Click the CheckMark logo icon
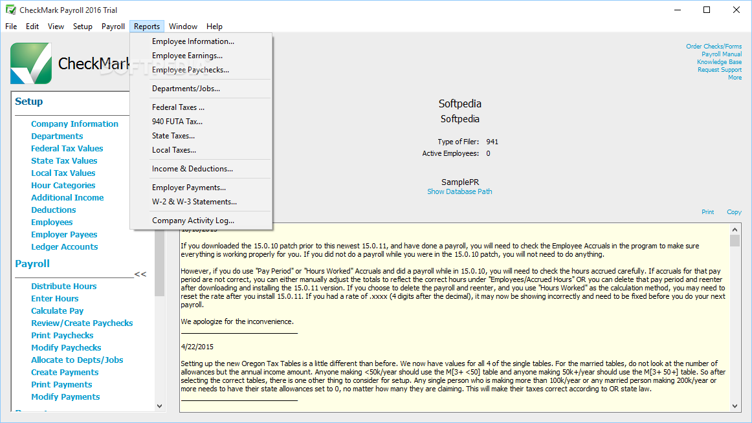 point(31,63)
